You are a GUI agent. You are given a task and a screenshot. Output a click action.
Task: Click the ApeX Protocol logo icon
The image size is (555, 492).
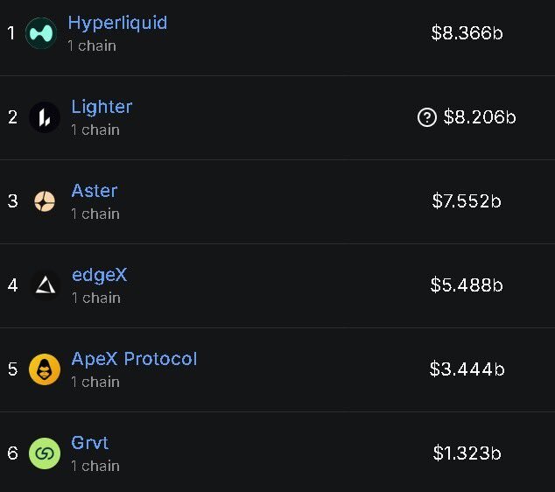coord(44,369)
